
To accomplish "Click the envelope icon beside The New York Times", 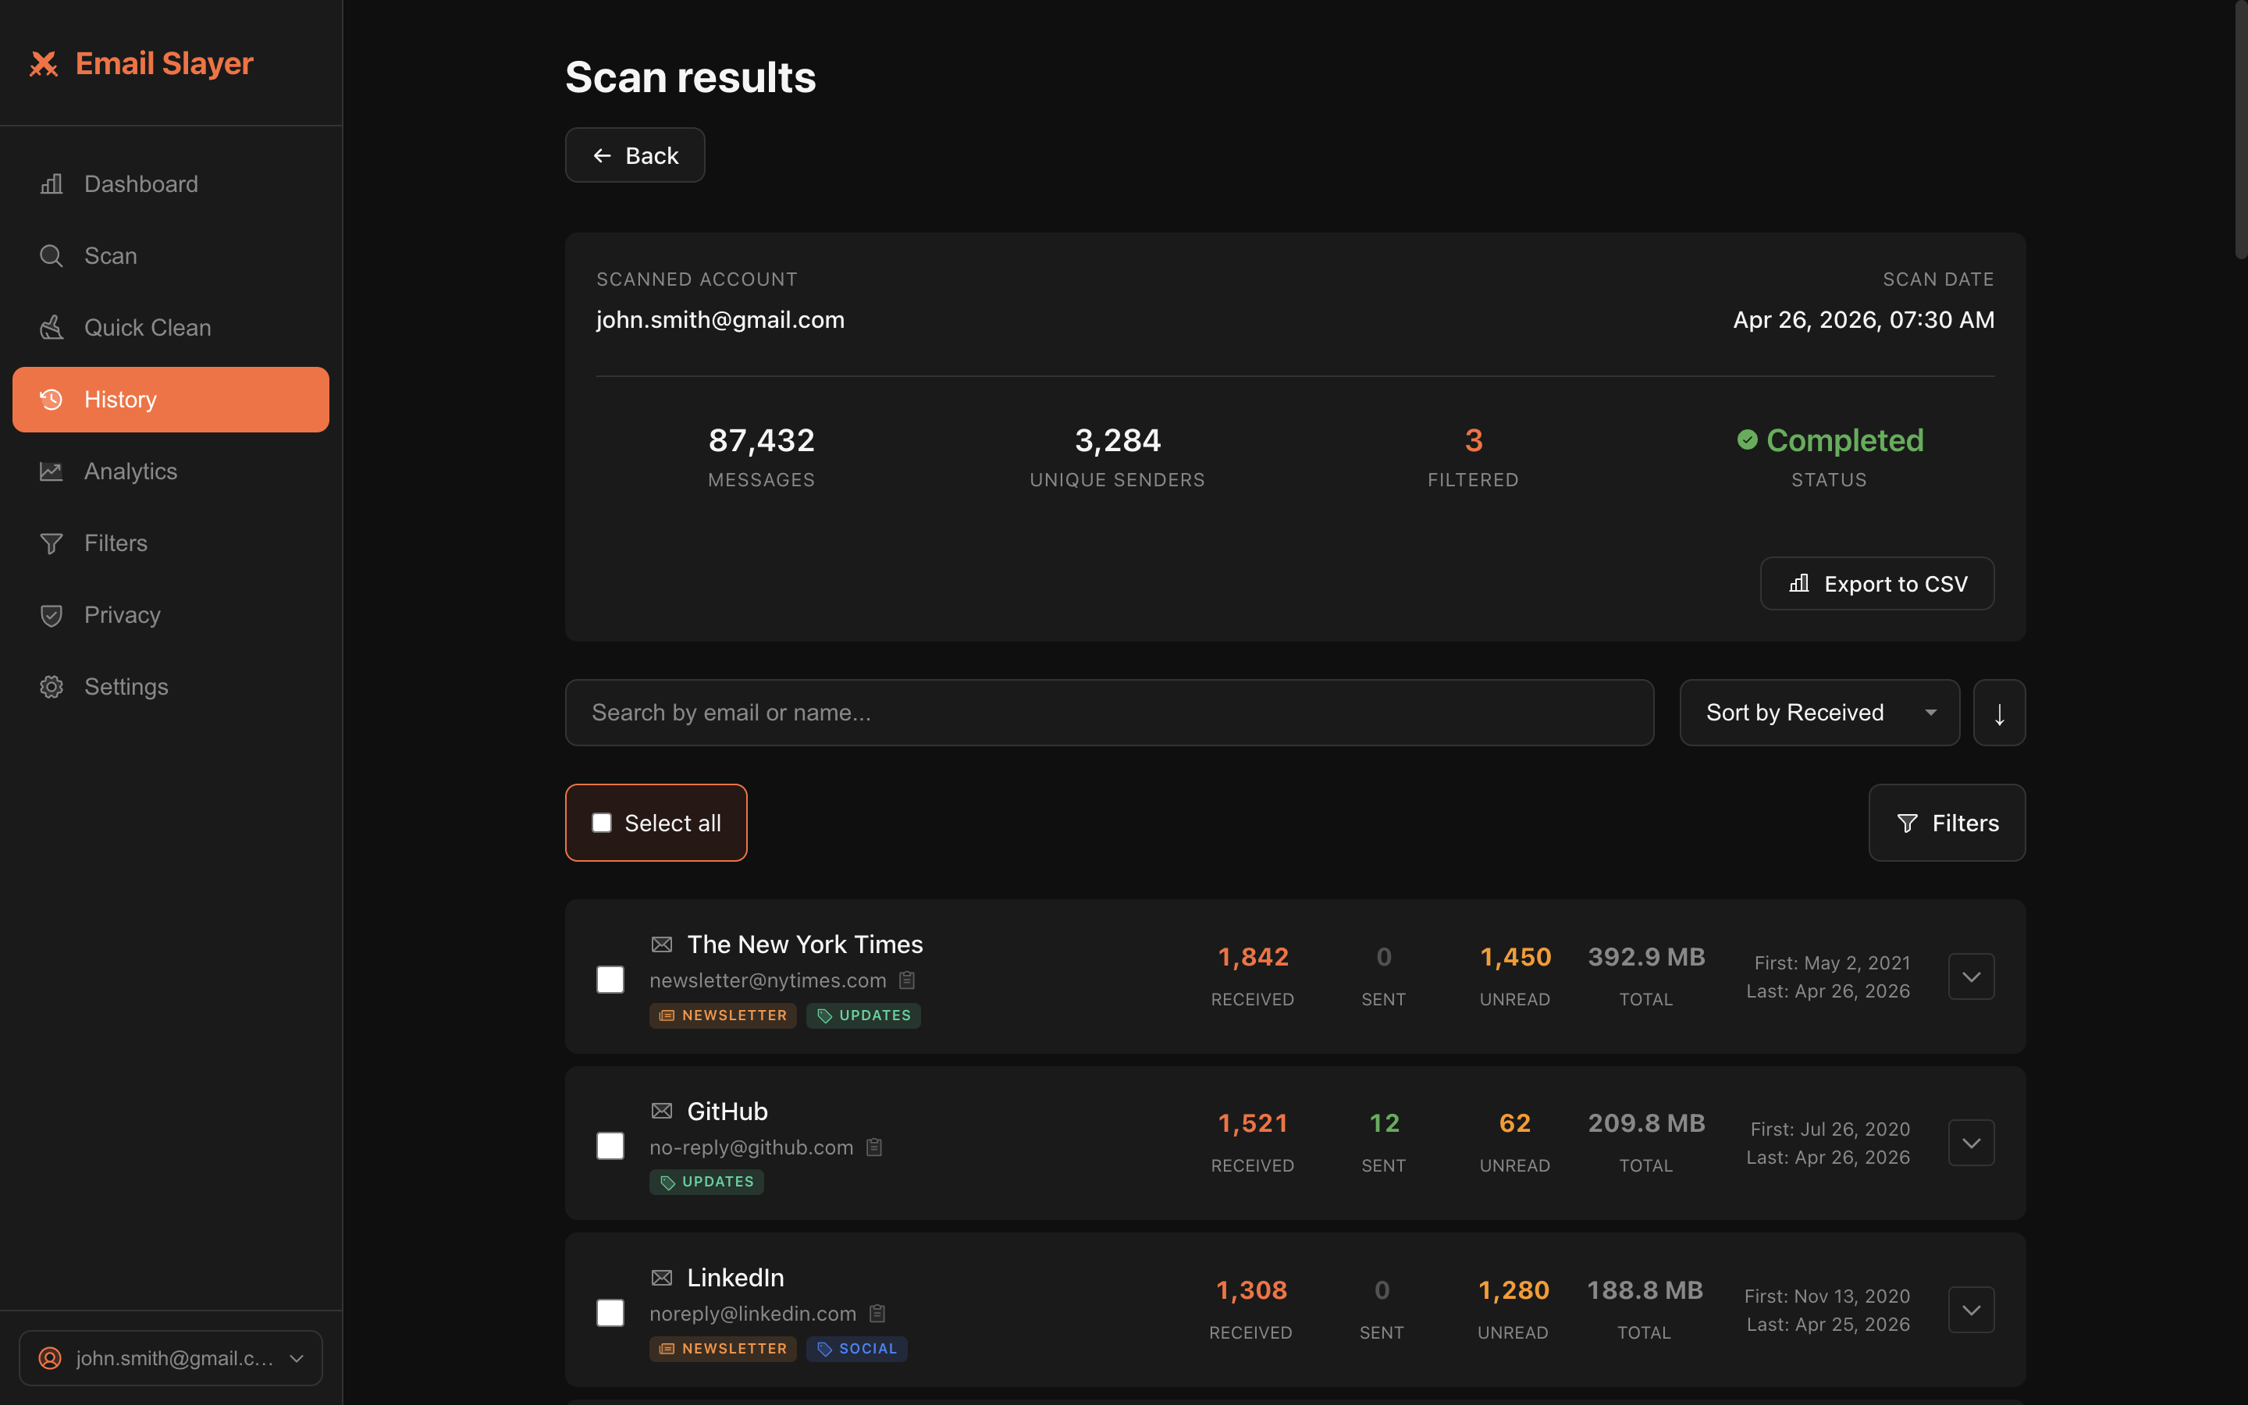I will (661, 945).
